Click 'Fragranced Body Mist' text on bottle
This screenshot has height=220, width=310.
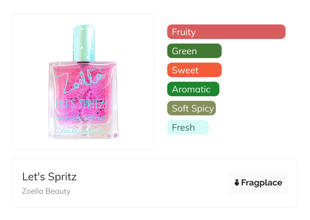pyautogui.click(x=81, y=118)
